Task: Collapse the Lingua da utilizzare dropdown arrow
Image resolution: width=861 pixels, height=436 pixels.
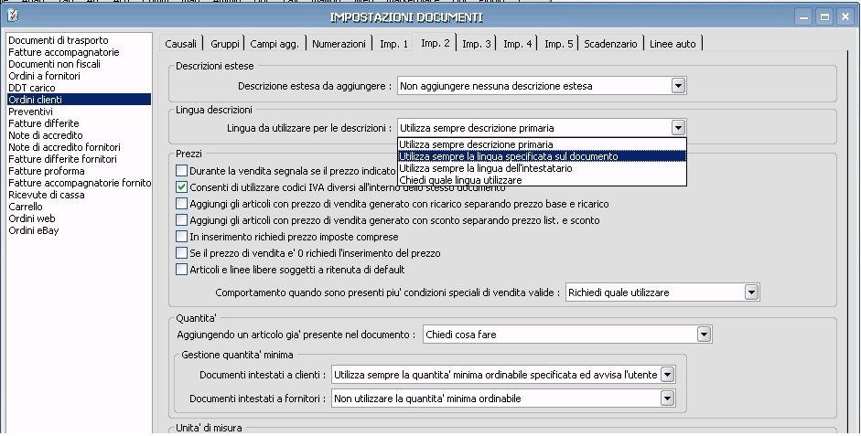Action: click(x=678, y=128)
